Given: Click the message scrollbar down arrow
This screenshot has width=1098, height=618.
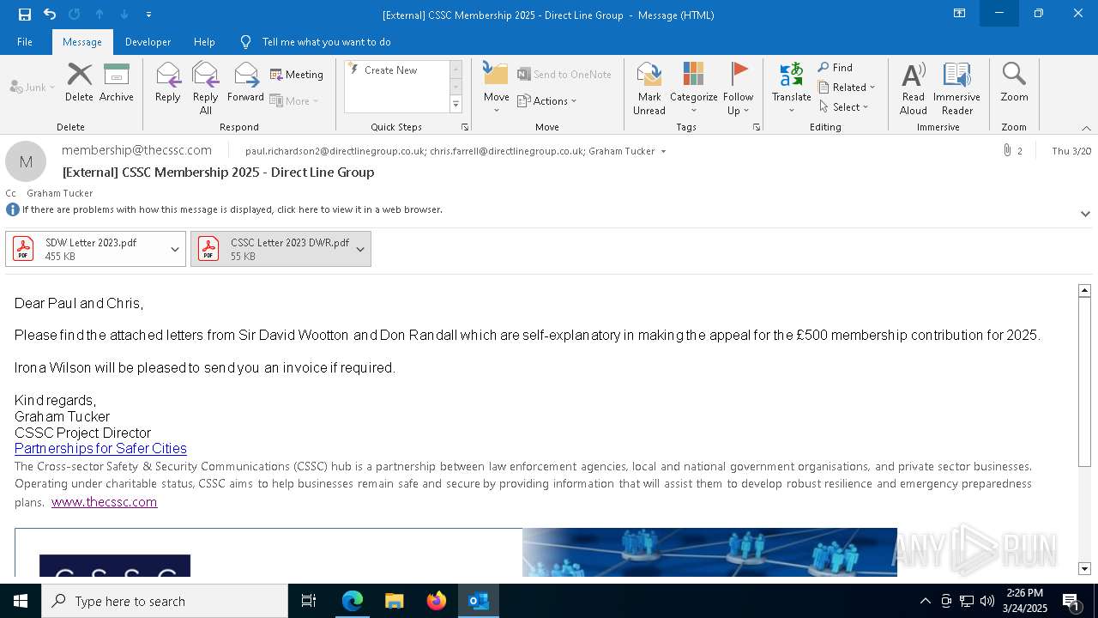Looking at the screenshot, I should click(1084, 568).
